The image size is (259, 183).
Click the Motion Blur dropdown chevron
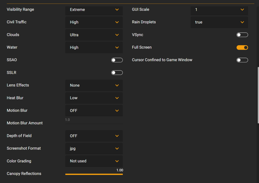[x=117, y=111]
